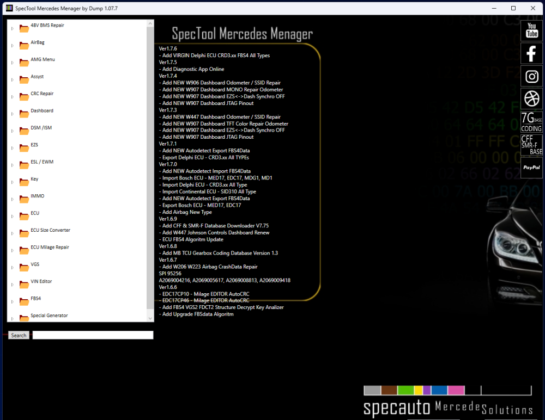Screen dimensions: 545x420
Task: Select the Special Generator tree item
Action: point(49,316)
